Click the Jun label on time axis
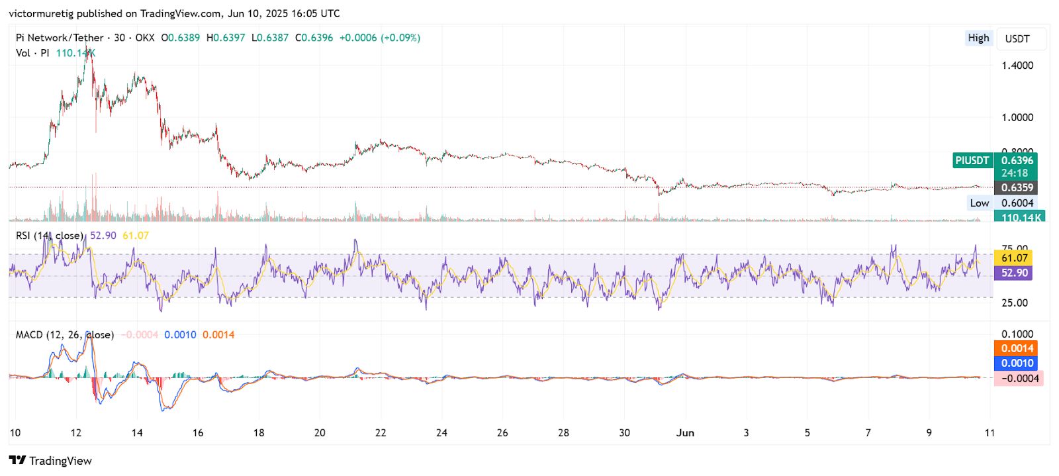The height and width of the screenshot is (476, 1059). coord(685,433)
